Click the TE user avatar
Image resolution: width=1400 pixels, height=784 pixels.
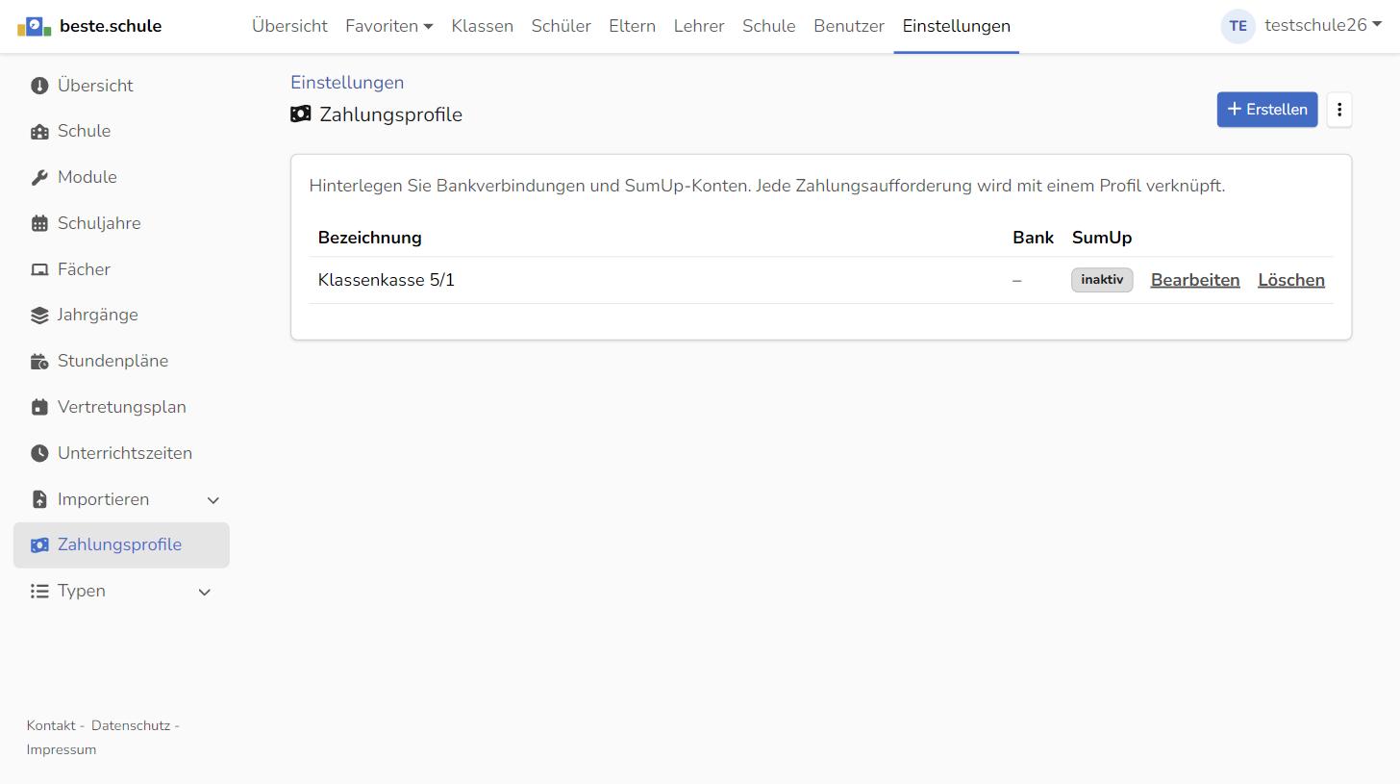[1238, 26]
